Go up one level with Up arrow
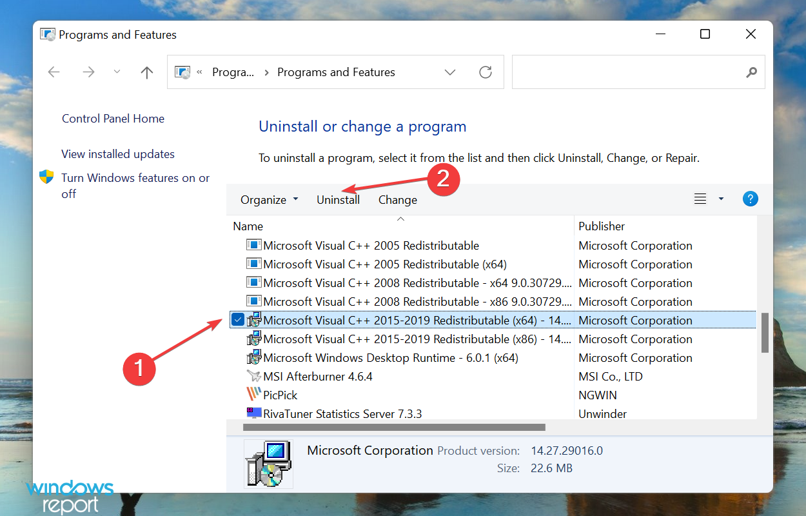The image size is (806, 516). pyautogui.click(x=147, y=72)
